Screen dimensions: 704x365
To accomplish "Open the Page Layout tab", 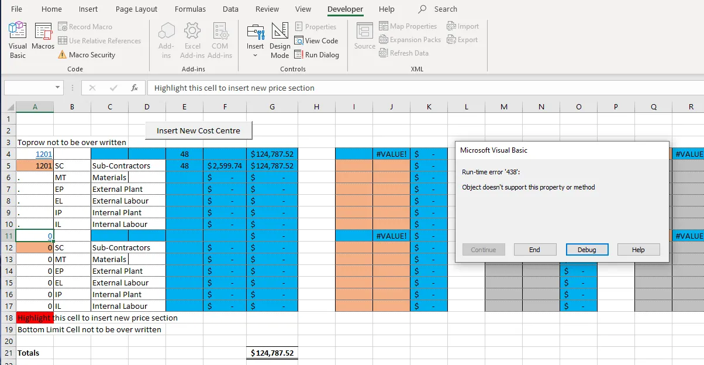I will 136,9.
